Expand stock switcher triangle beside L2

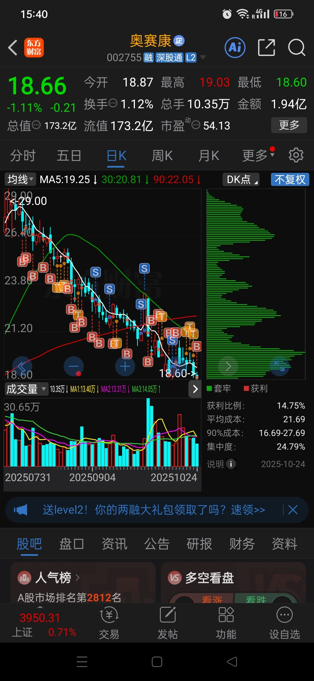pos(203,57)
